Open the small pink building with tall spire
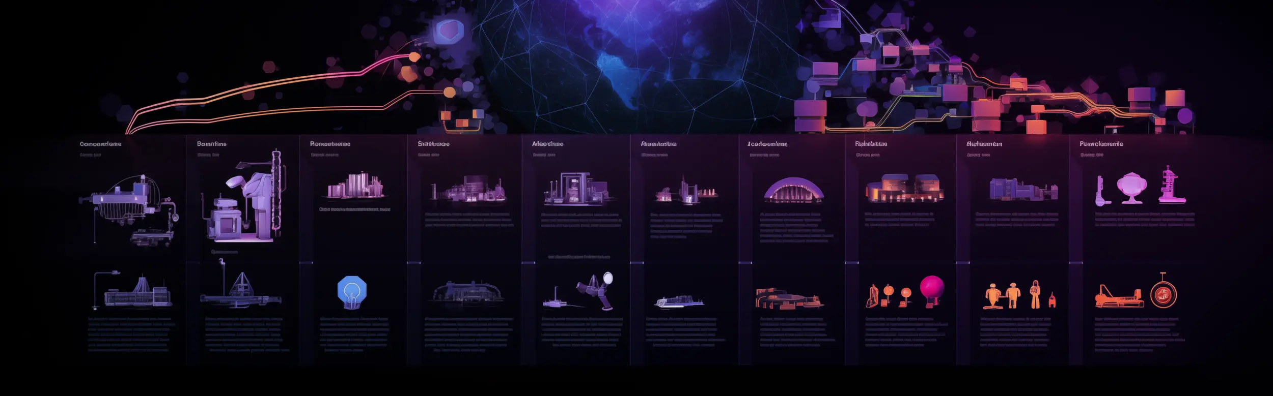Screen dimensions: 1273x396 click(686, 191)
